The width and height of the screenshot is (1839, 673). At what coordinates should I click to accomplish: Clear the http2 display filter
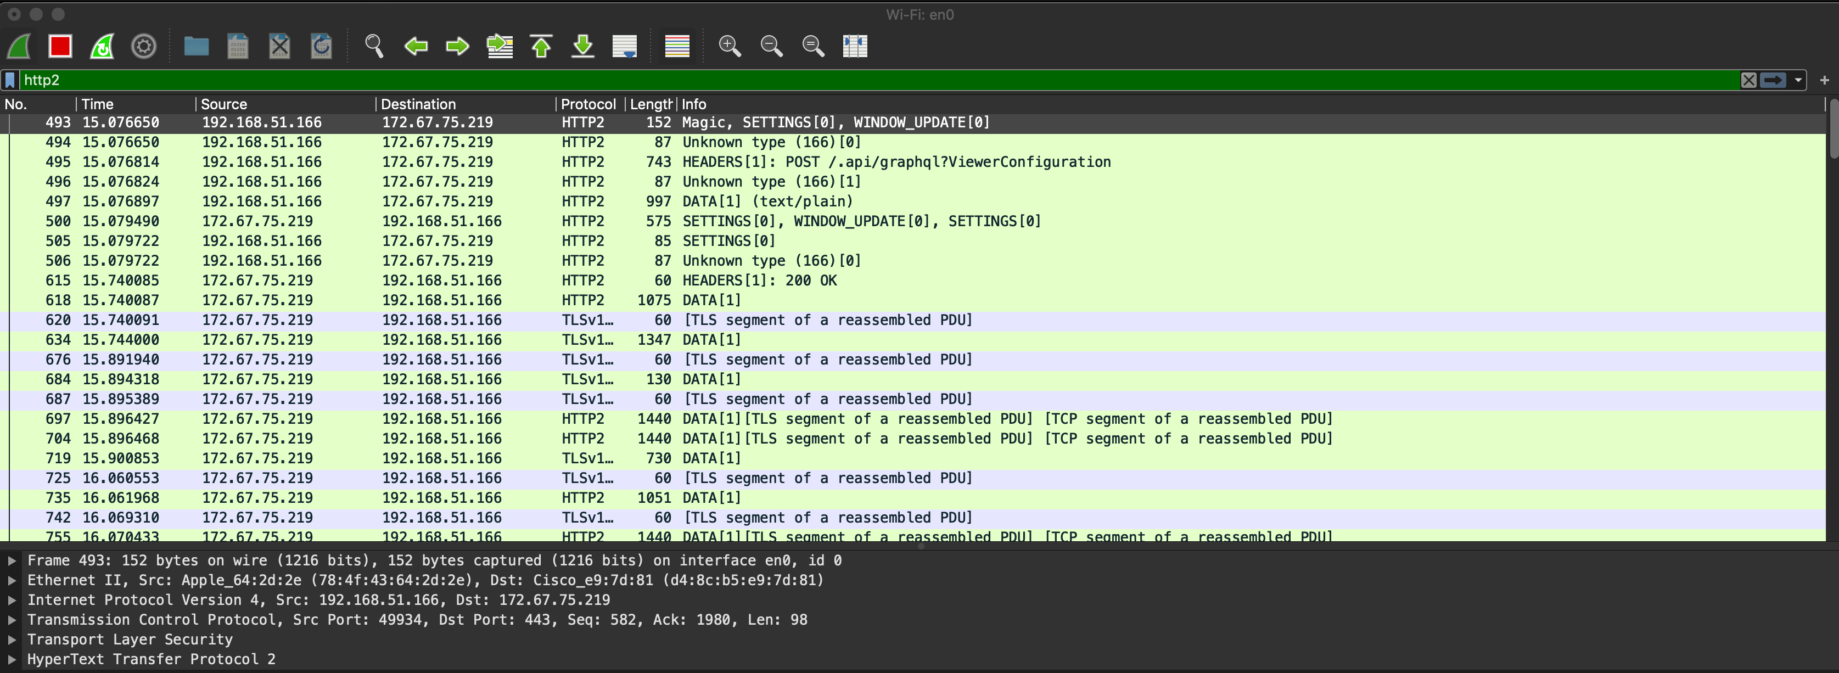(1748, 80)
